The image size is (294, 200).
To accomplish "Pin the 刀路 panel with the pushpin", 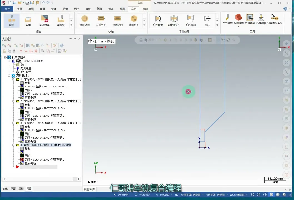I will 75,39.
